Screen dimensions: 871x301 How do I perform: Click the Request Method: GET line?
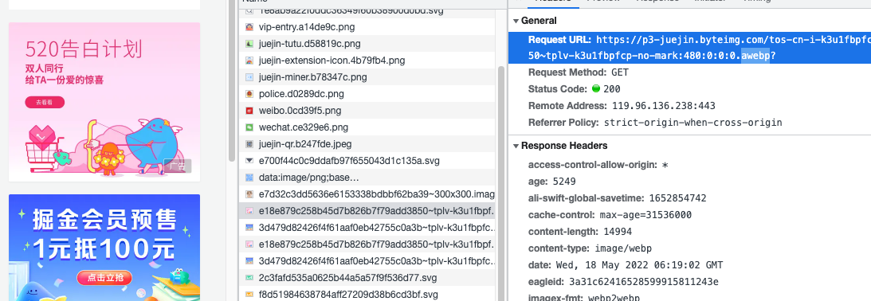click(x=579, y=72)
